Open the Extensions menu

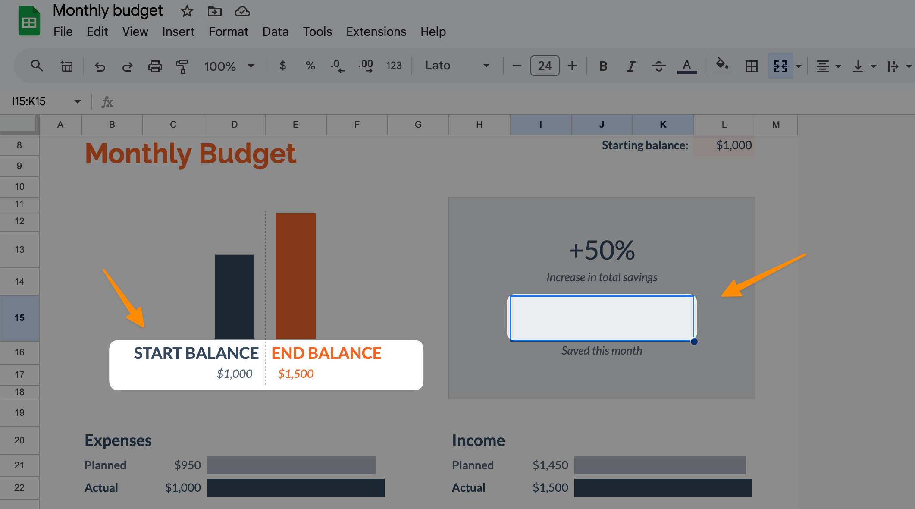pos(376,31)
